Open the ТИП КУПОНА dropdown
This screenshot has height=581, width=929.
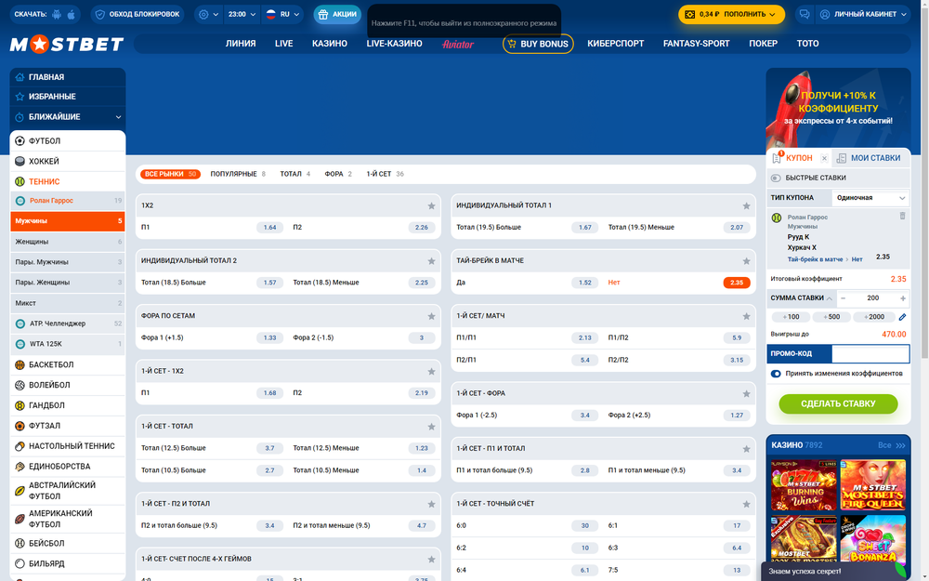870,198
